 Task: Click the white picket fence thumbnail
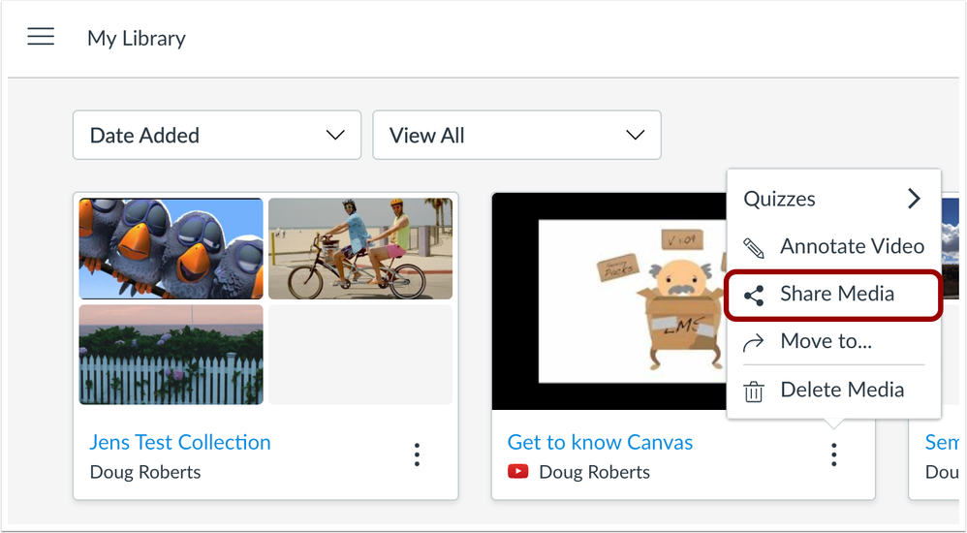point(172,355)
